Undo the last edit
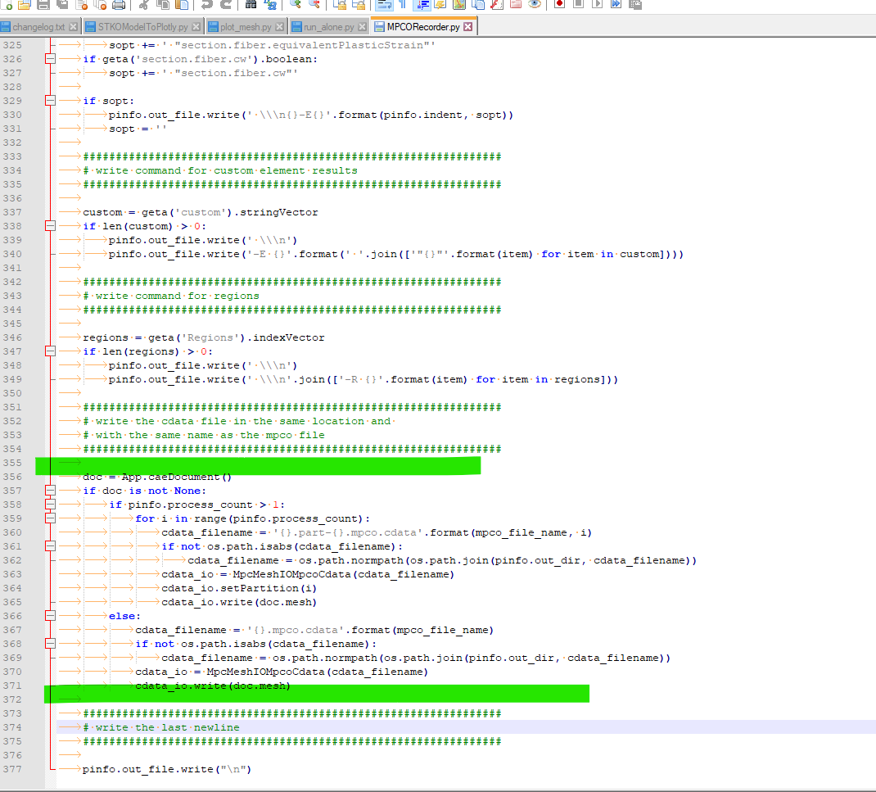The image size is (876, 792). pyautogui.click(x=206, y=4)
